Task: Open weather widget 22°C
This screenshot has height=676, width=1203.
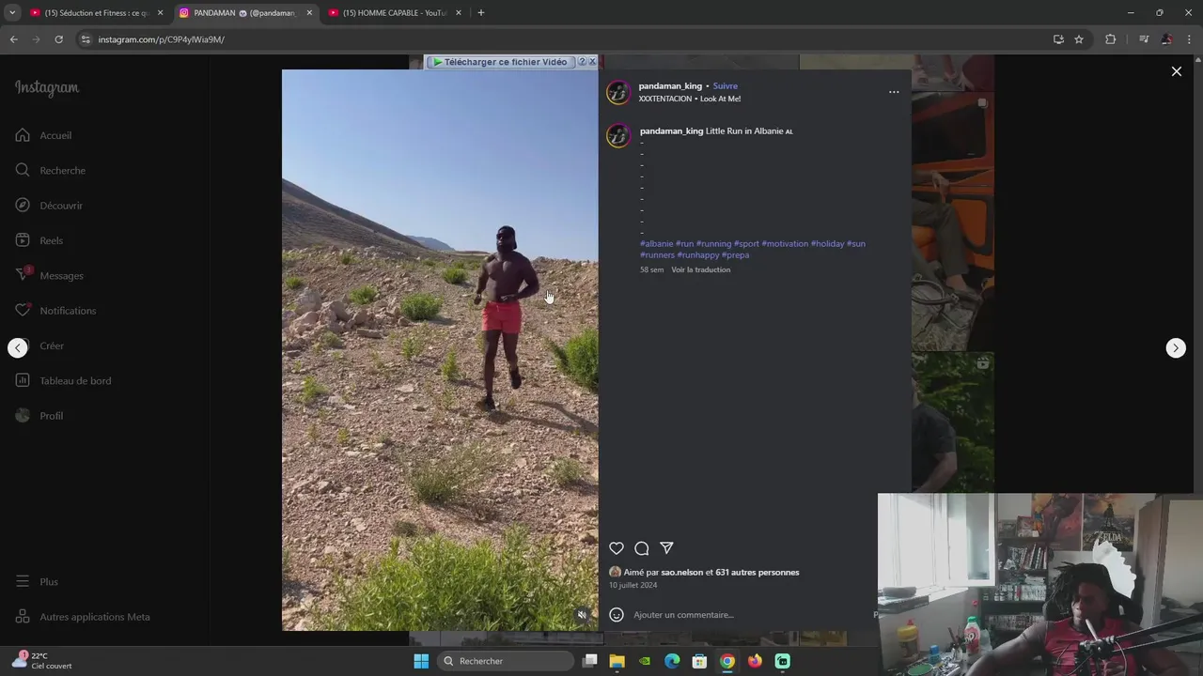Action: (43, 661)
